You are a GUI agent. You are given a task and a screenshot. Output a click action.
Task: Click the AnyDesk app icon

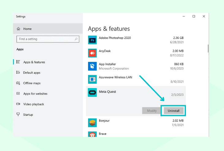pos(92,53)
